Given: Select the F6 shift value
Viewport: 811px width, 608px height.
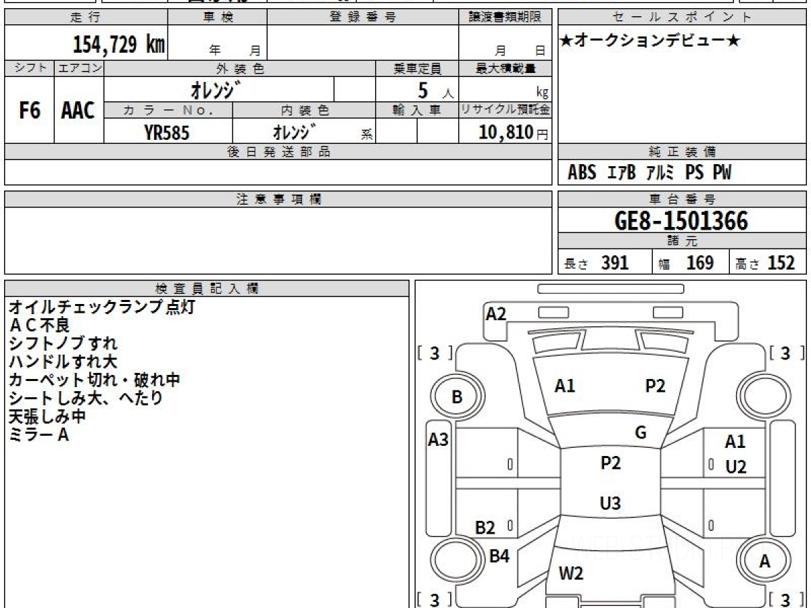Looking at the screenshot, I should [29, 110].
